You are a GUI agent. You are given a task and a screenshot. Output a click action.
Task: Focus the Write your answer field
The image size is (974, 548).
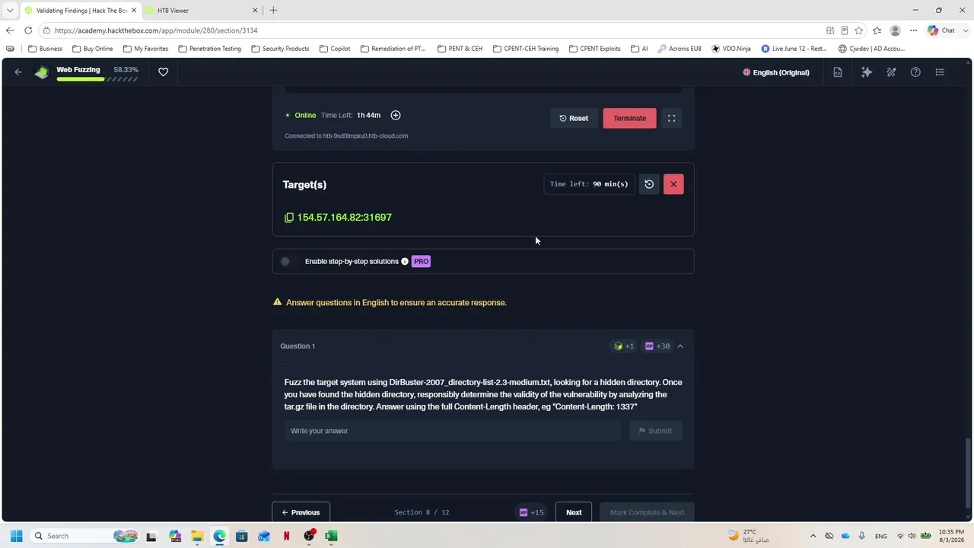click(453, 431)
